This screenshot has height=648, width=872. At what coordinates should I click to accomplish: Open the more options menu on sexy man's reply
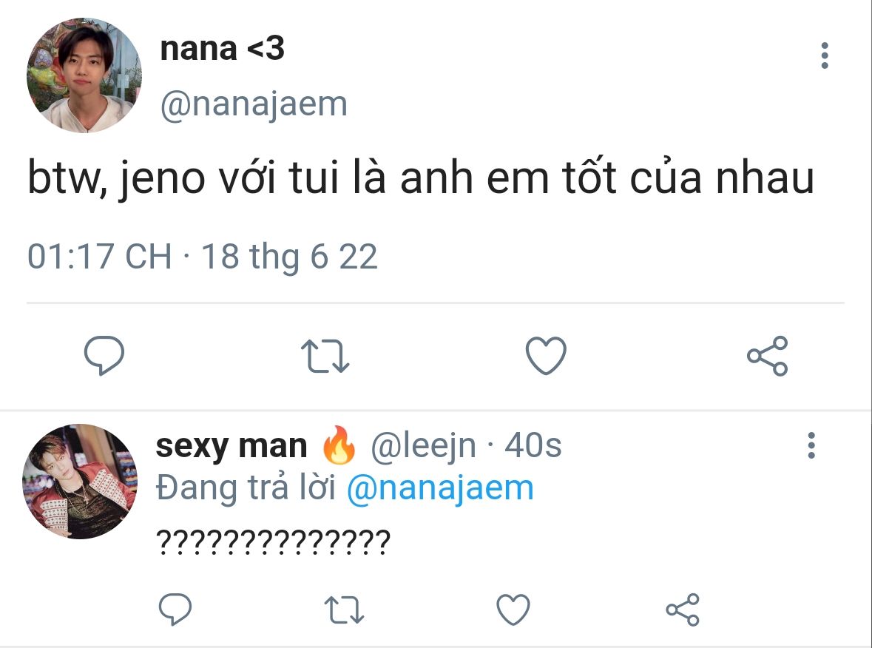(811, 446)
